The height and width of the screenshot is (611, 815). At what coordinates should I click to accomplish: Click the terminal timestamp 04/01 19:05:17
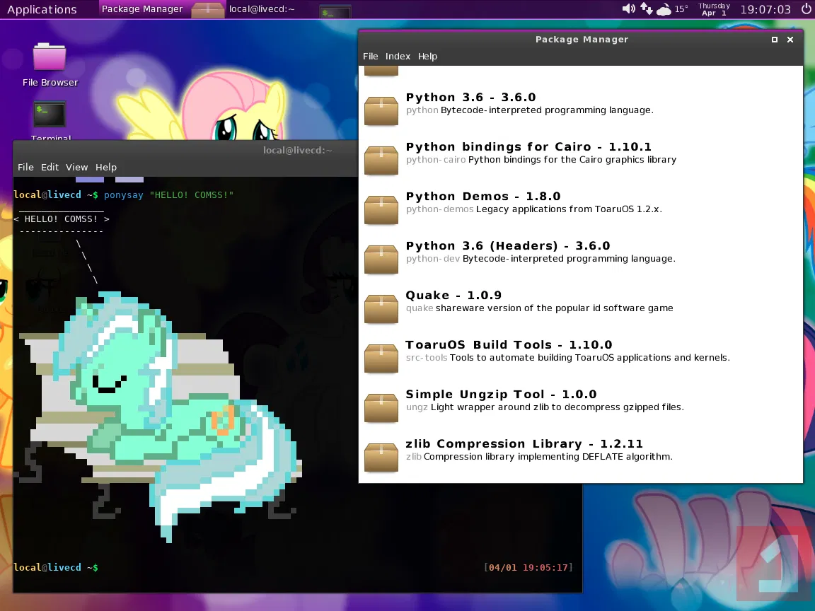(528, 567)
